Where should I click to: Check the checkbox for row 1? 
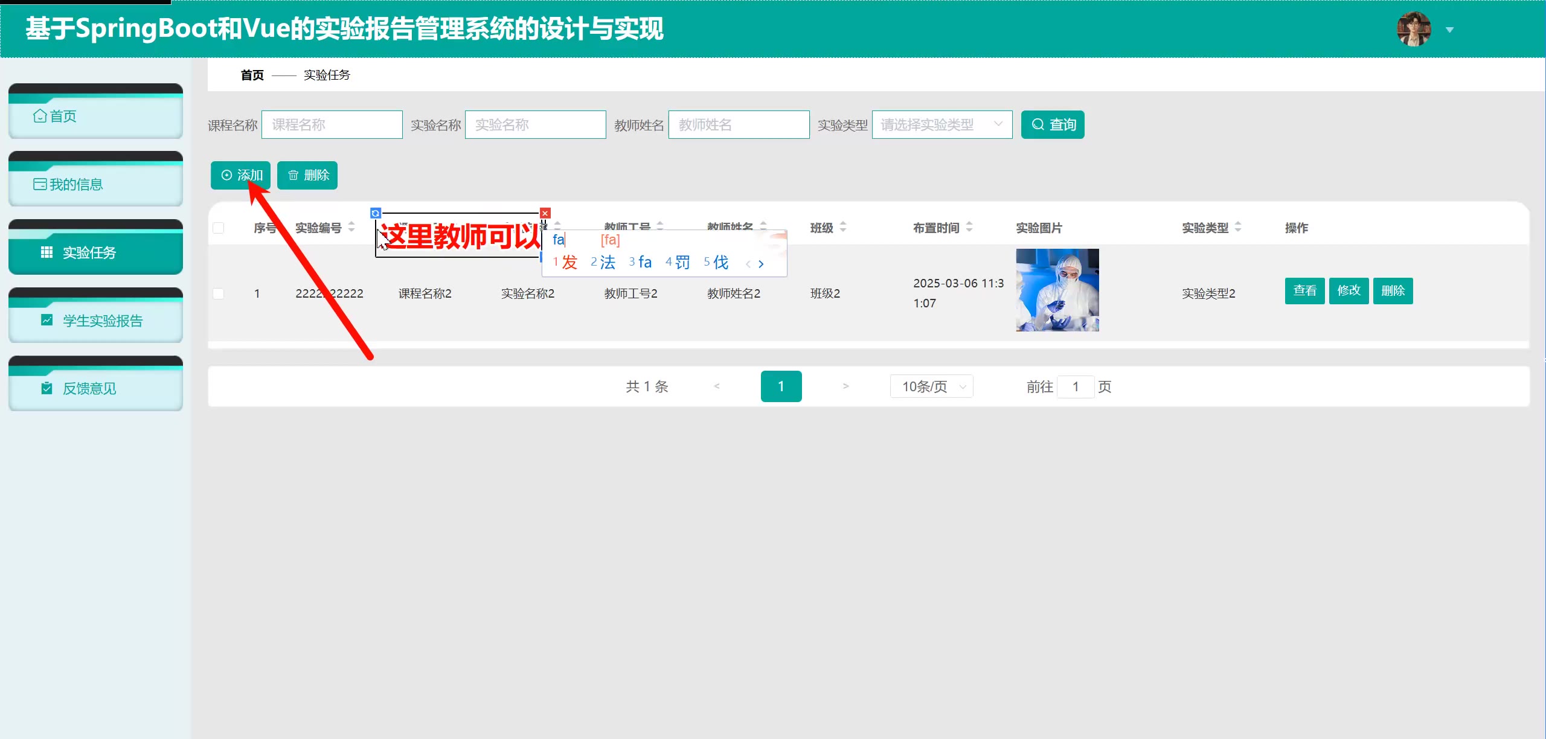[219, 293]
